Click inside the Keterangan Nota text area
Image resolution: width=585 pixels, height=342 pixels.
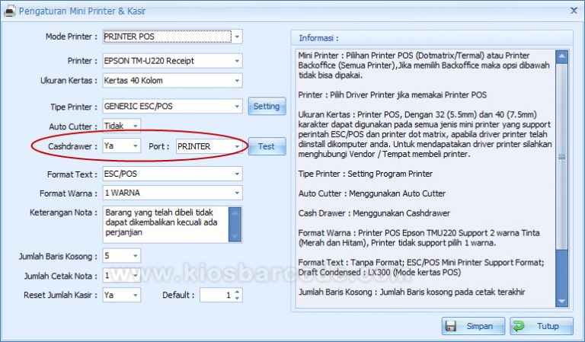(x=165, y=225)
